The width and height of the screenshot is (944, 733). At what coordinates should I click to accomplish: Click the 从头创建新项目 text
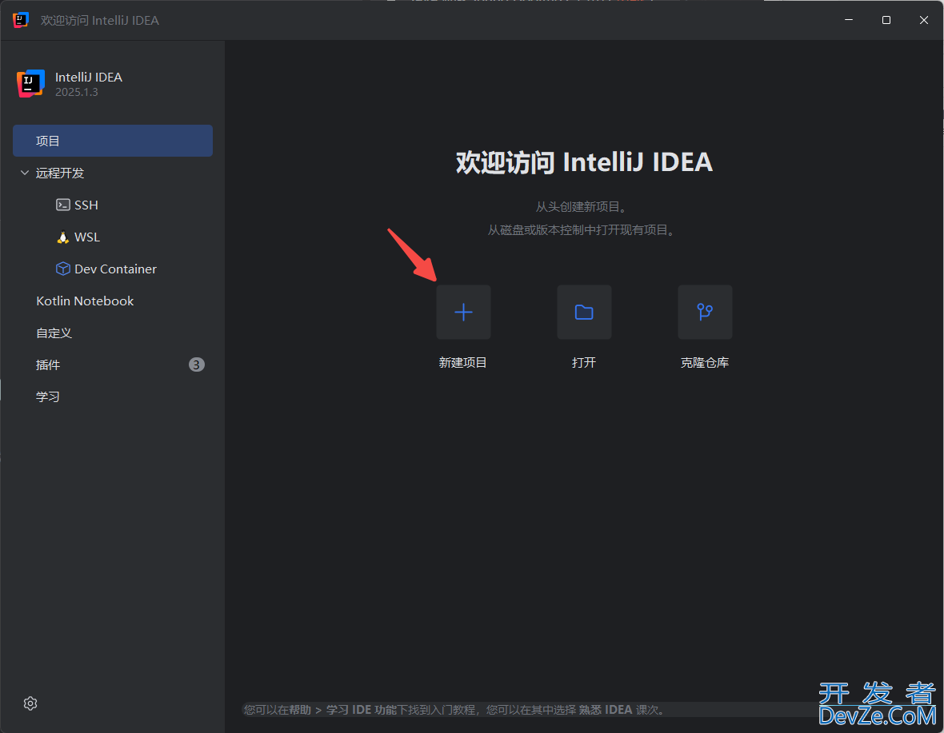[x=582, y=207]
